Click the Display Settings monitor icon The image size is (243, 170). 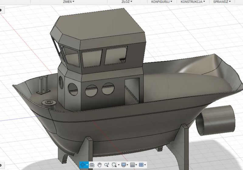tap(124, 165)
